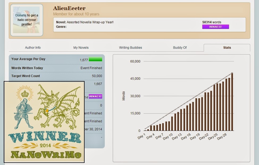
Task: Select the Stats tab
Action: pos(227,48)
